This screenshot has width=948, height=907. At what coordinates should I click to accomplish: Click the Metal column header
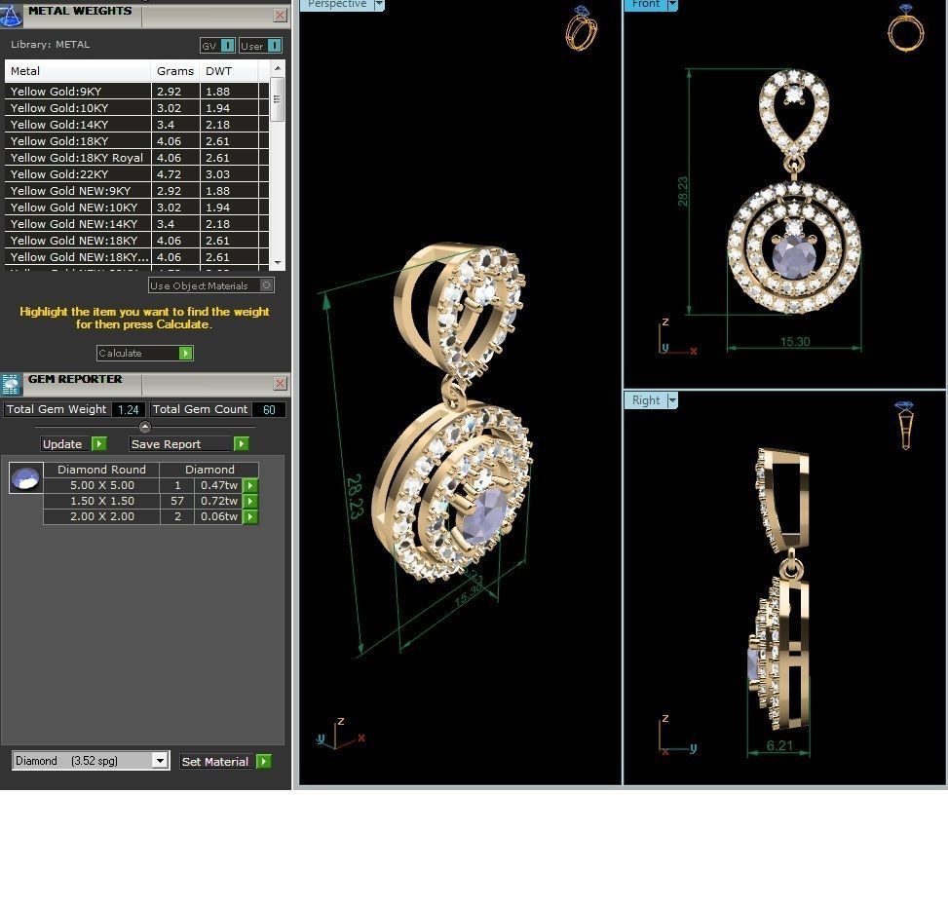pyautogui.click(x=77, y=71)
